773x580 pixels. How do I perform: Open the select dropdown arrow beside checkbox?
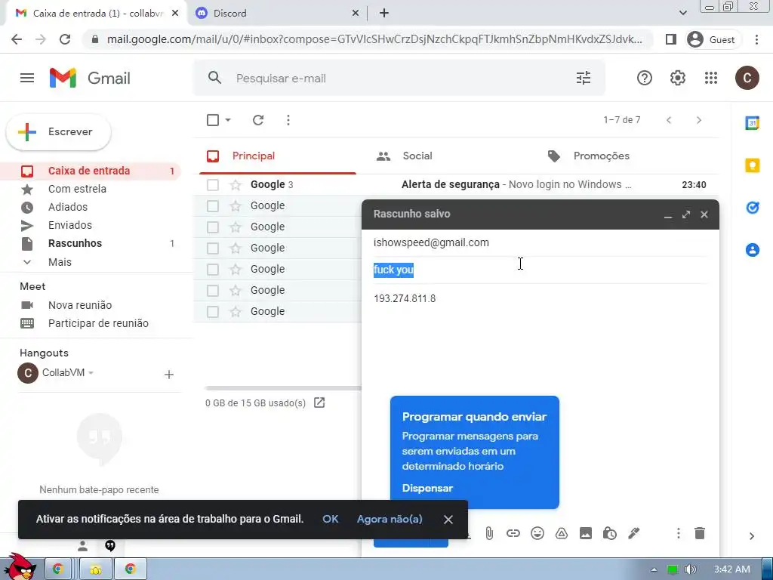(228, 120)
